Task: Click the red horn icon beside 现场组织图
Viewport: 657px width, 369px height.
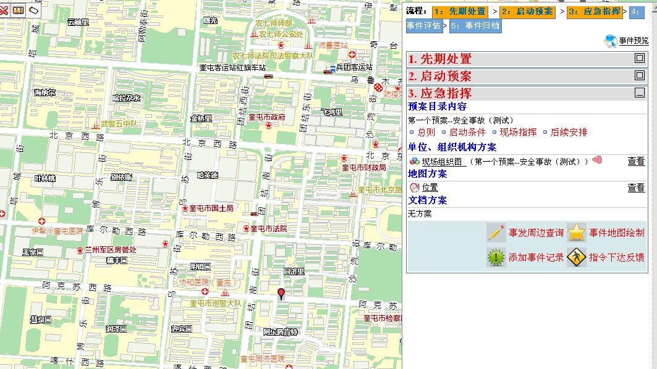Action: coord(597,160)
